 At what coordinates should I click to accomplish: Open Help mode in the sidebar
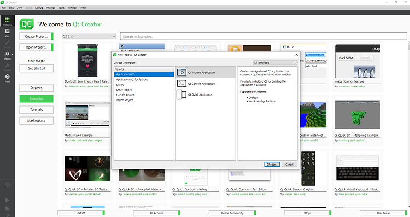point(7,78)
